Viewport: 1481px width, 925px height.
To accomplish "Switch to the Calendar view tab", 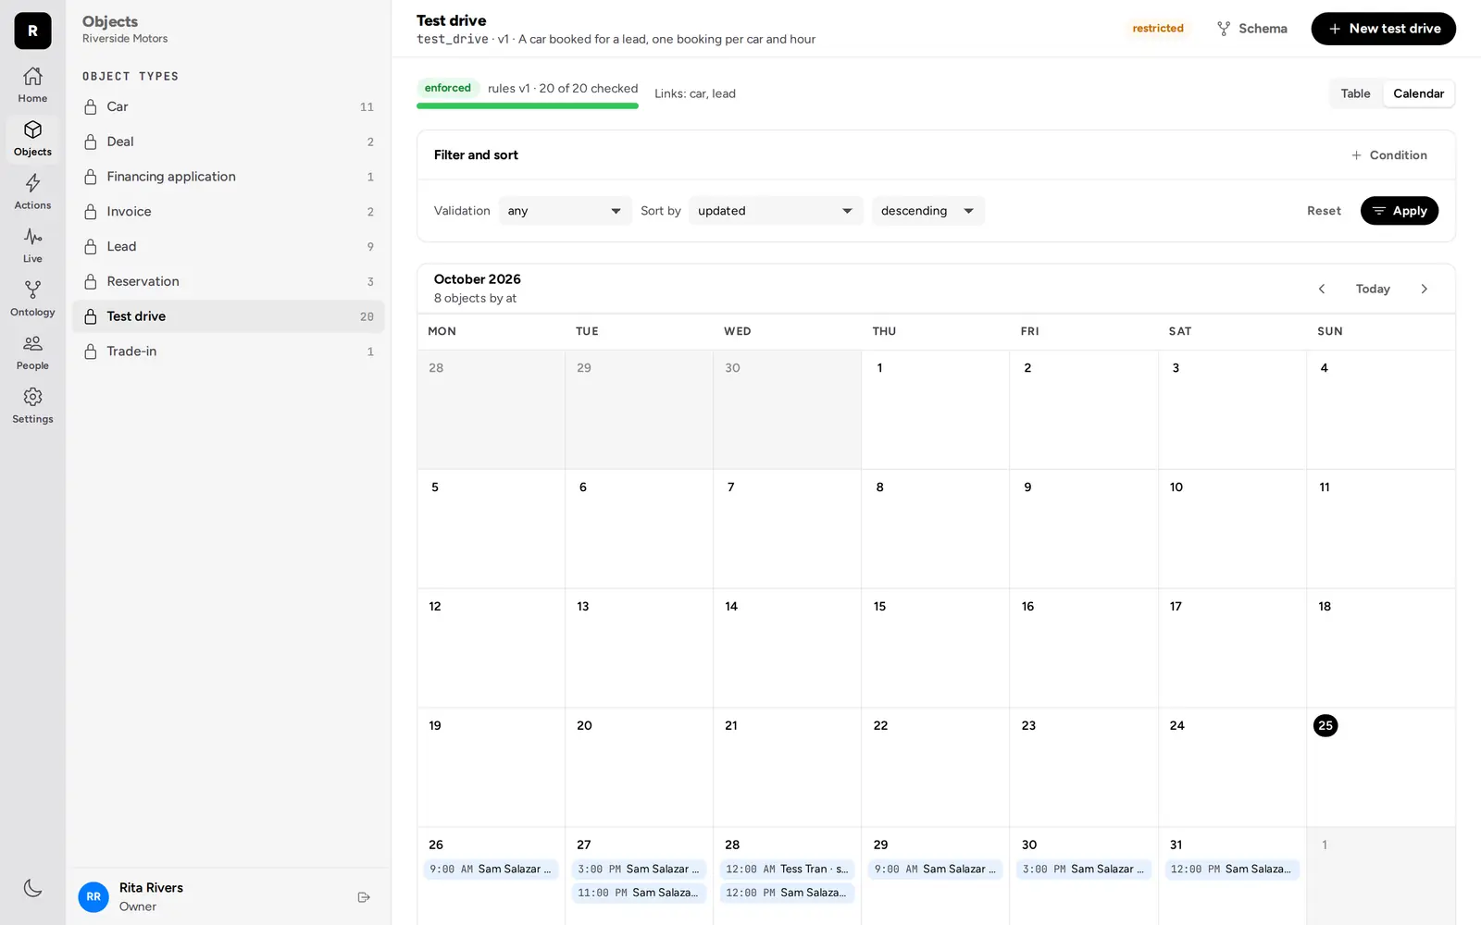I will [x=1418, y=93].
